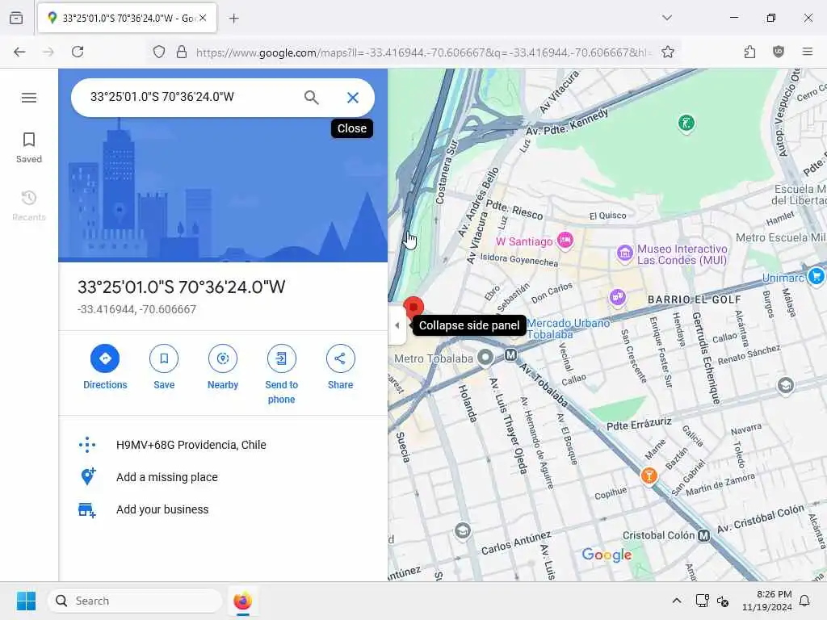
Task: Select the Google Maps coordinates tab
Action: tap(127, 18)
